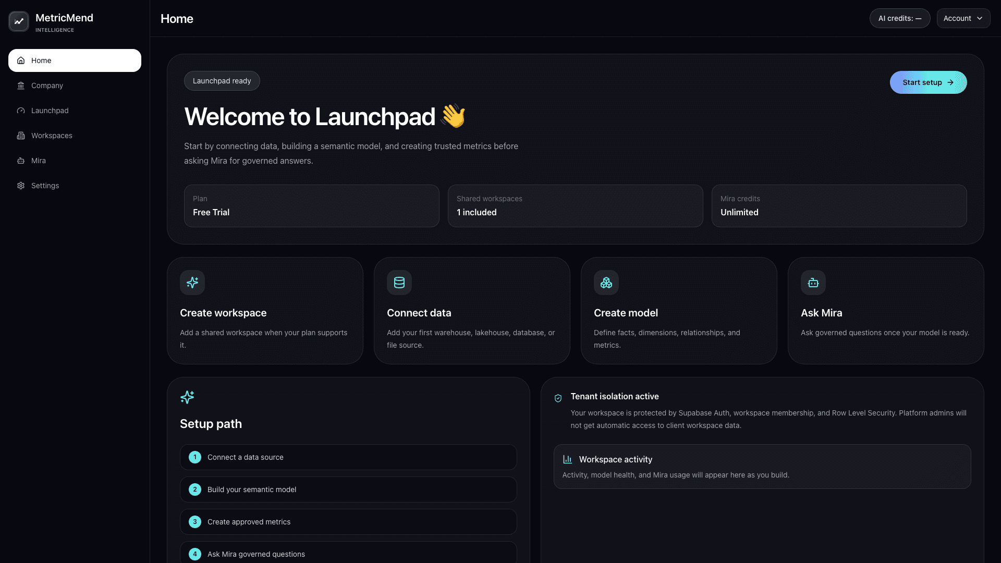Click the AI credits pill button

900,18
